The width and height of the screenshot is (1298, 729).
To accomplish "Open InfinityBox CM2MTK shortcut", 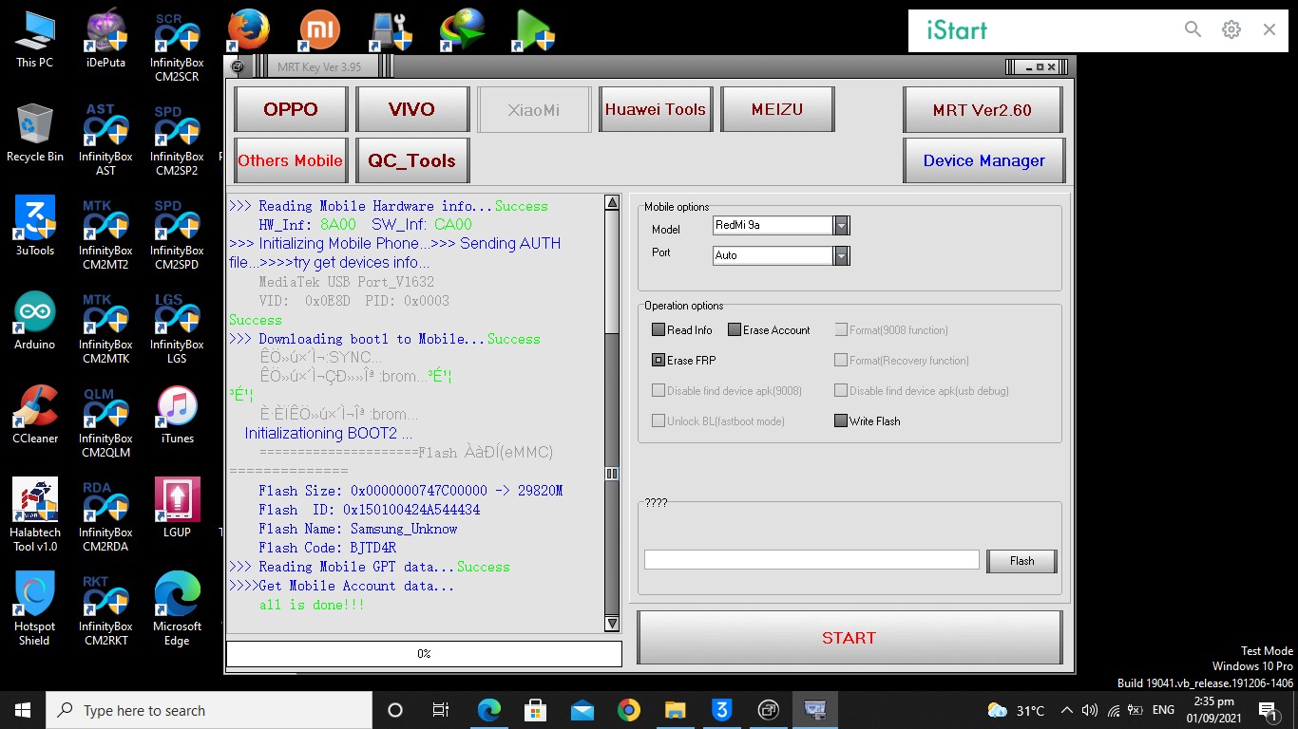I will click(105, 327).
